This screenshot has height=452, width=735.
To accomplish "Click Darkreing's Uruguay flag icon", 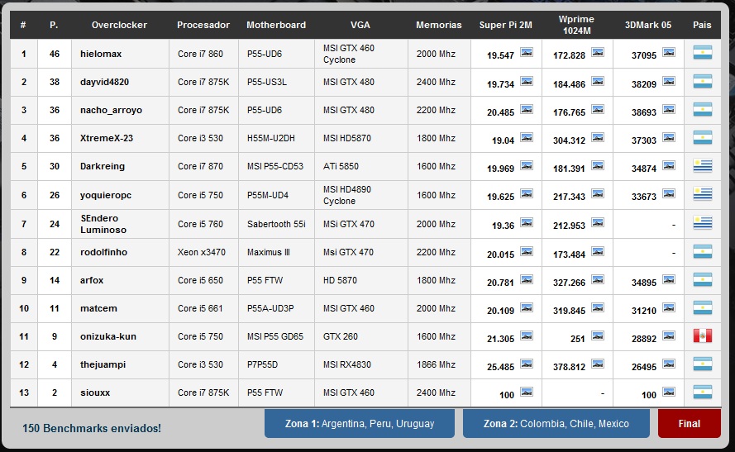I will click(702, 166).
